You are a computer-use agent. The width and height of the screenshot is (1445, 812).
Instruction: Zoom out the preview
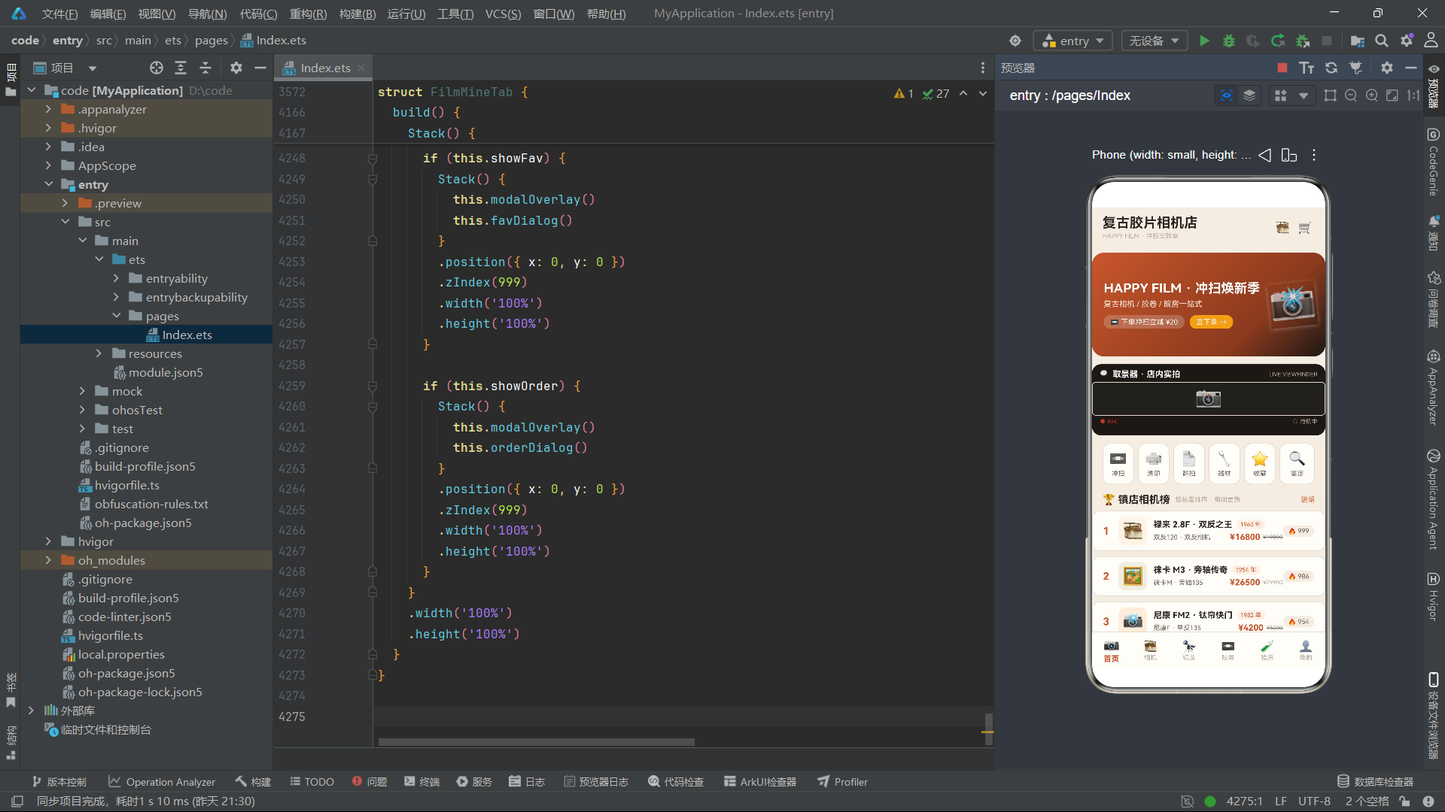click(x=1351, y=95)
